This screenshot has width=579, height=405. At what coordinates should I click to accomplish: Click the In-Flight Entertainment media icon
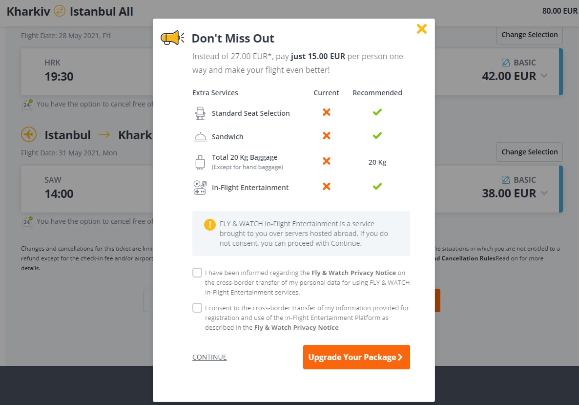coord(200,187)
